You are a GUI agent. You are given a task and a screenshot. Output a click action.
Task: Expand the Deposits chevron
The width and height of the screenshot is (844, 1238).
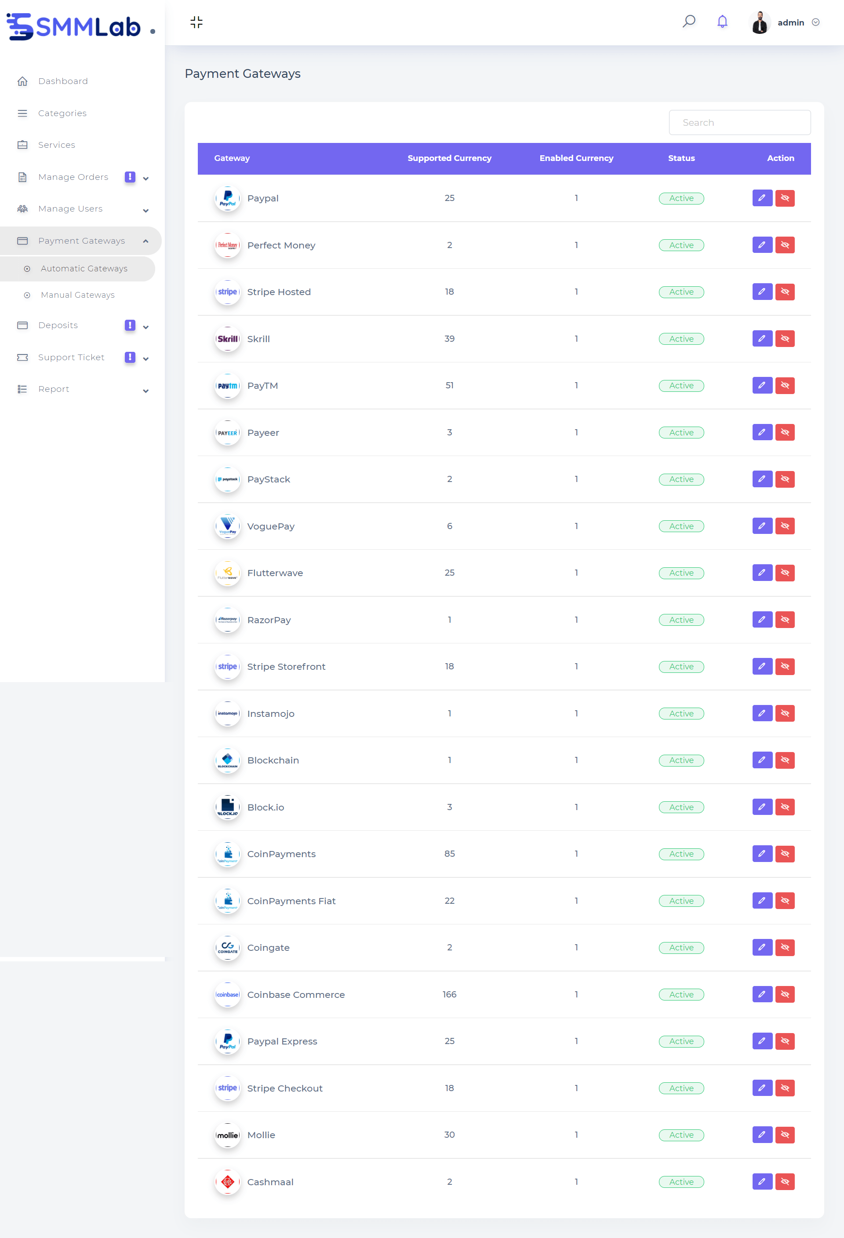[x=146, y=327]
